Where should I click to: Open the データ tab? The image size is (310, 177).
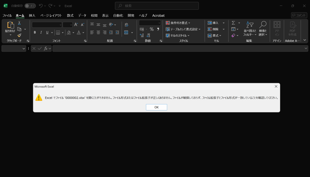[x=82, y=15]
